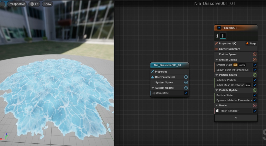Add a module to Emitter Spawn
This screenshot has width=266, height=146.
[255, 54]
